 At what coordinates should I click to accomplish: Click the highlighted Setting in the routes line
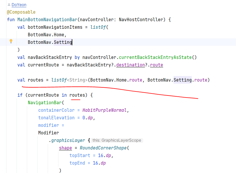click(x=182, y=80)
